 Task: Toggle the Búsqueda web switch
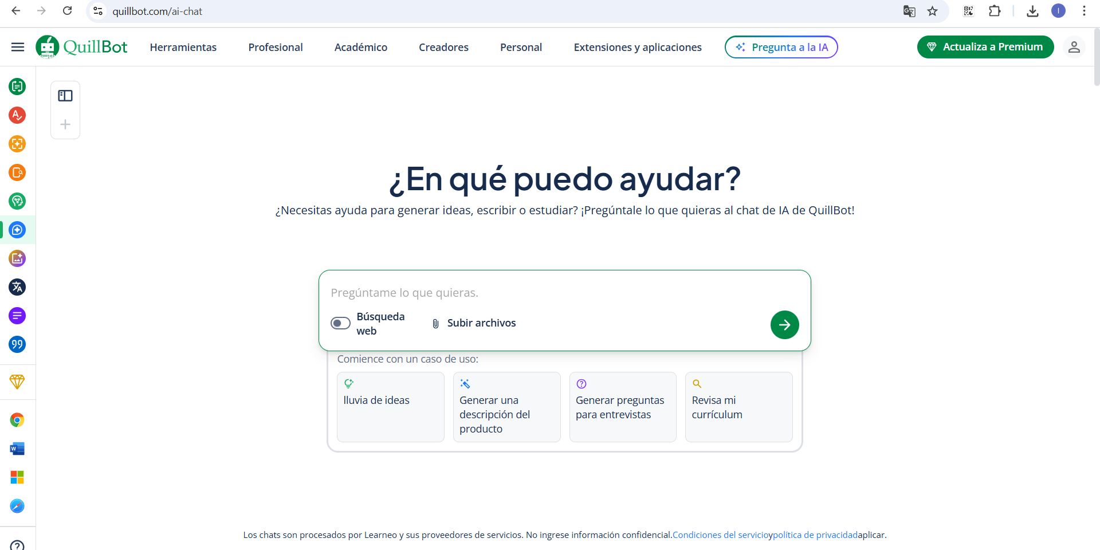pos(340,323)
